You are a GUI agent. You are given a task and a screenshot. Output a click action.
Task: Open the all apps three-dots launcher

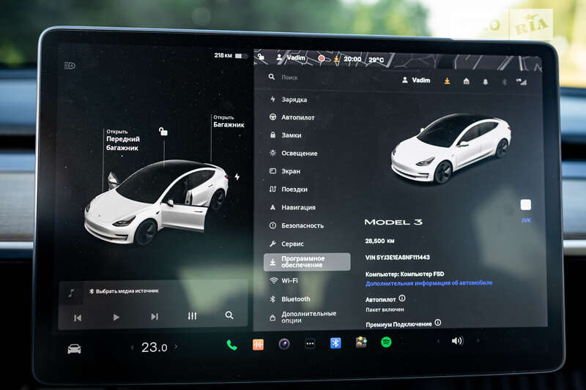[x=310, y=343]
